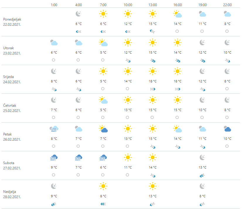Click the Nedjelja 28.02.2021. row label
Image resolution: width=244 pixels, height=209 pixels.
(12, 194)
